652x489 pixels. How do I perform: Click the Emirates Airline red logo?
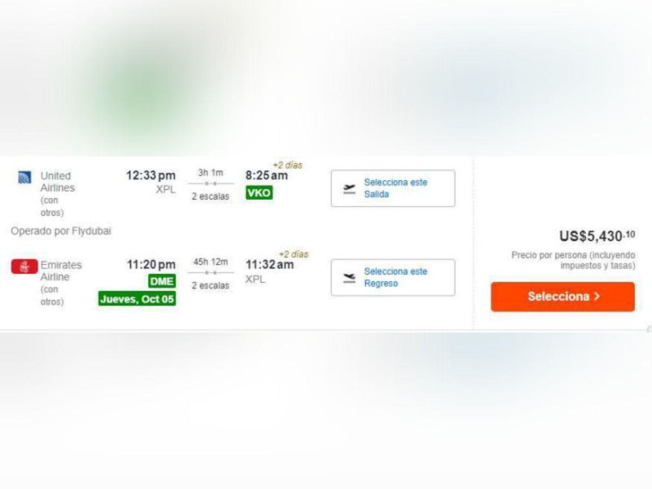(24, 267)
